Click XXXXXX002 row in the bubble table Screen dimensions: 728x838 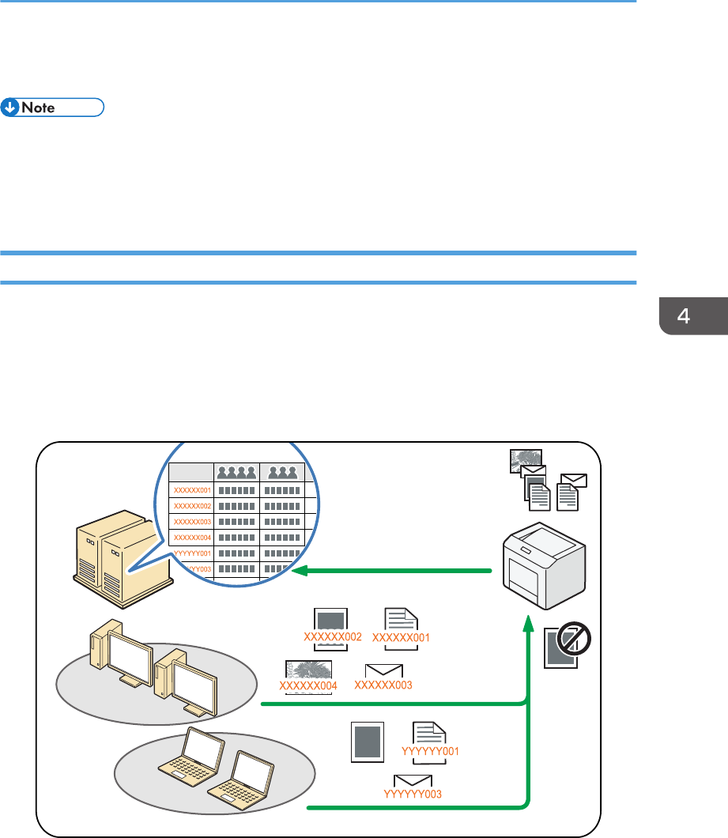[x=237, y=506]
